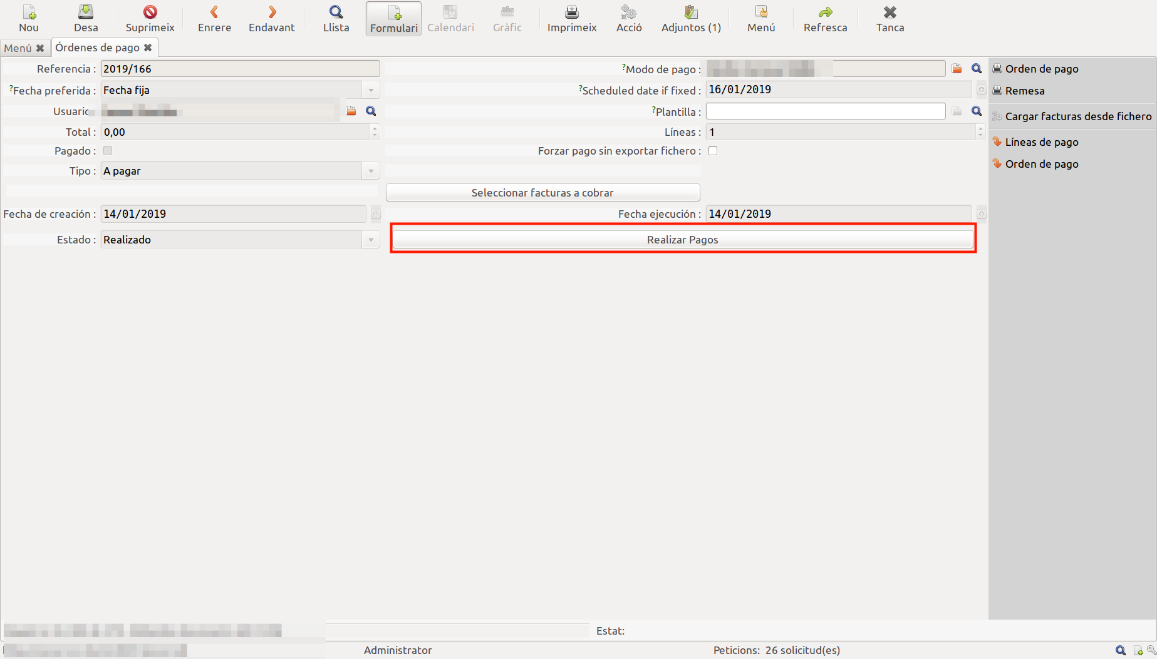1157x659 pixels.
Task: Click the magnifier icon in the status bar
Action: [1121, 651]
